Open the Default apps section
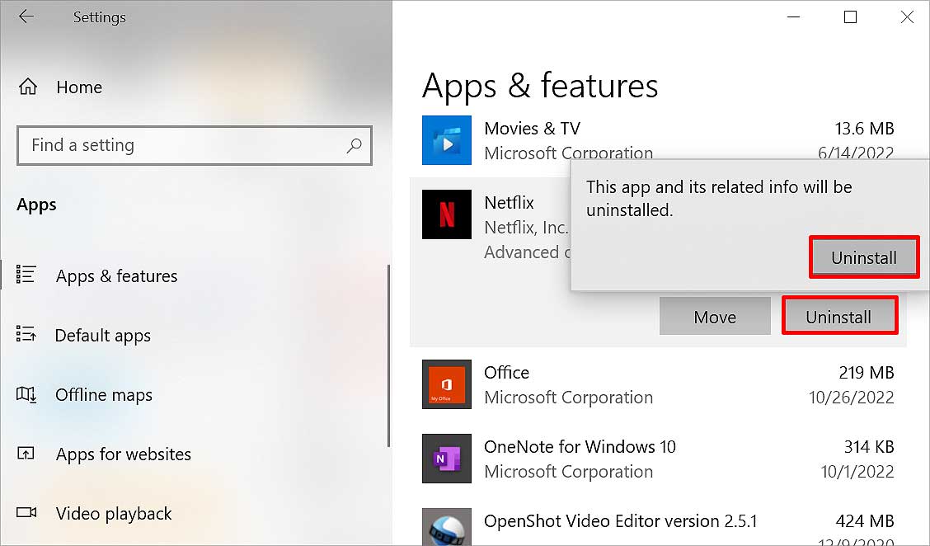930x546 pixels. tap(102, 336)
